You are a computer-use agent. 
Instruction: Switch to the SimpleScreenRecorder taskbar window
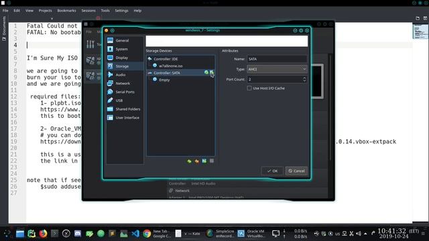(x=221, y=234)
